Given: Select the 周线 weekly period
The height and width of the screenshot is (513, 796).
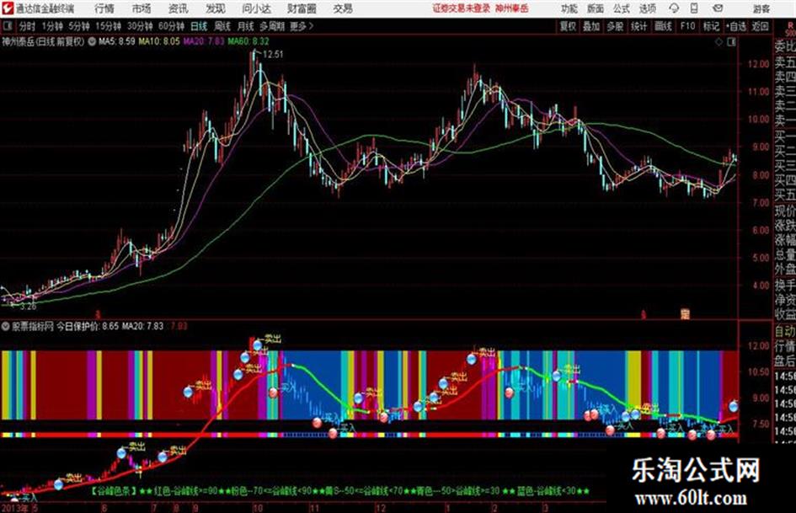Looking at the screenshot, I should click(x=222, y=26).
